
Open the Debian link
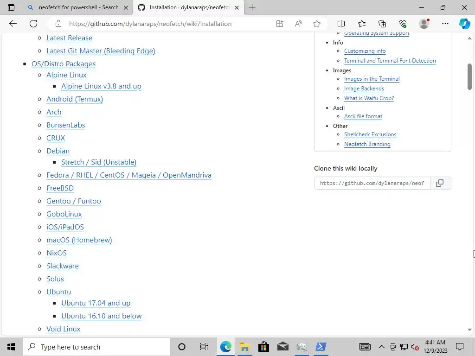(58, 151)
